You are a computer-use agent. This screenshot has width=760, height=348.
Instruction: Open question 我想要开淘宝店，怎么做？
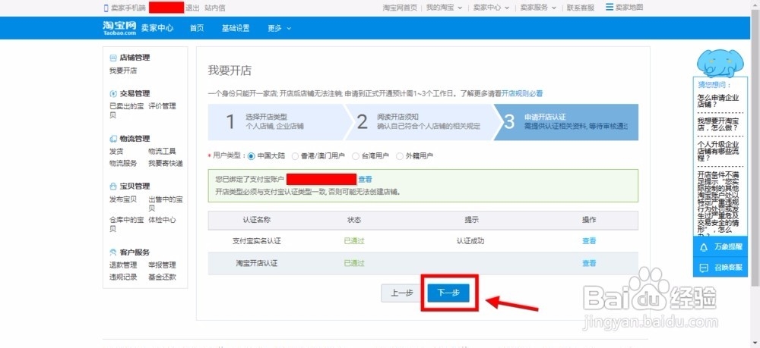coord(718,124)
